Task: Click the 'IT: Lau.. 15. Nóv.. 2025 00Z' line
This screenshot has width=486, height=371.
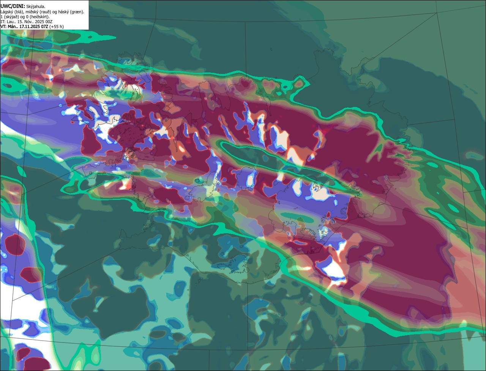Action: [27, 22]
